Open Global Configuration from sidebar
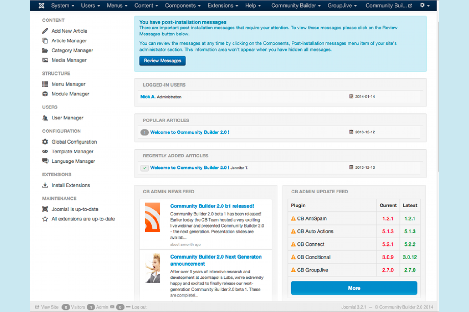The height and width of the screenshot is (312, 469). tap(74, 142)
